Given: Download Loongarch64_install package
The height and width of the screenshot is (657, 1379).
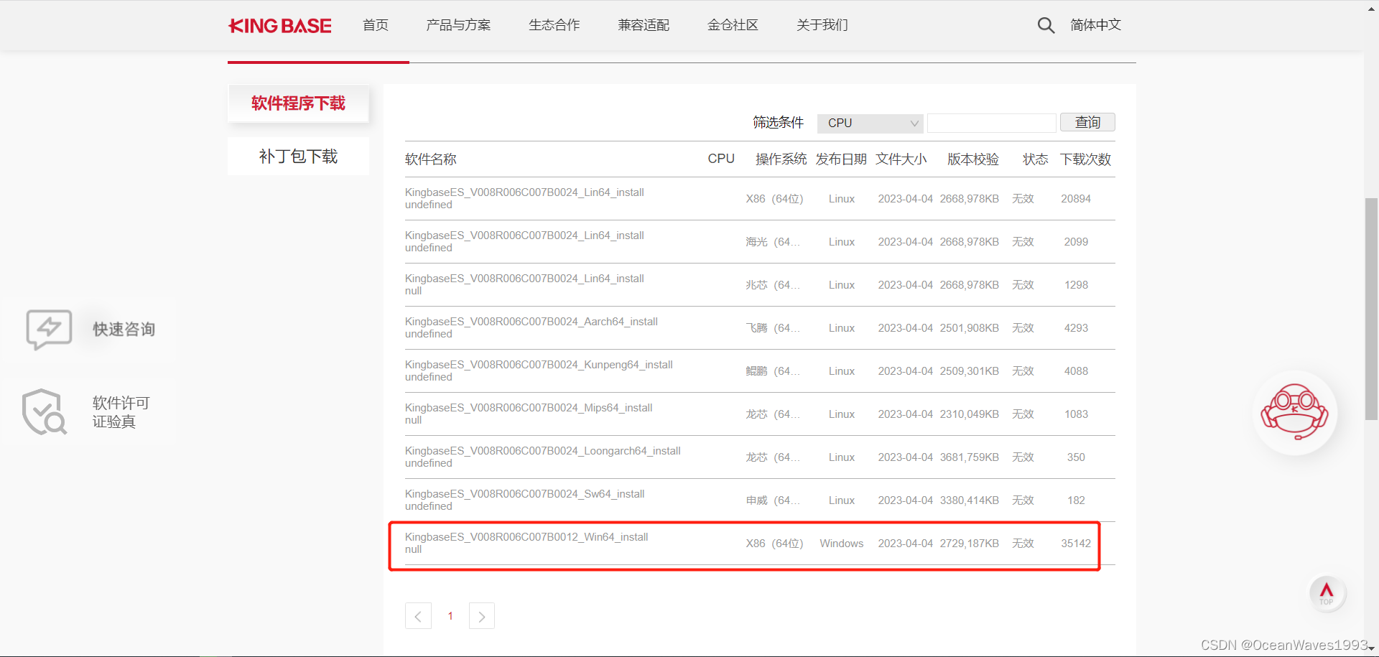Looking at the screenshot, I should point(543,451).
